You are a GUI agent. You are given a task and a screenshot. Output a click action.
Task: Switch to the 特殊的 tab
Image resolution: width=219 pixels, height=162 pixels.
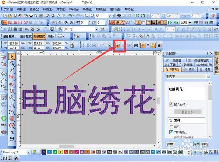tap(173, 69)
